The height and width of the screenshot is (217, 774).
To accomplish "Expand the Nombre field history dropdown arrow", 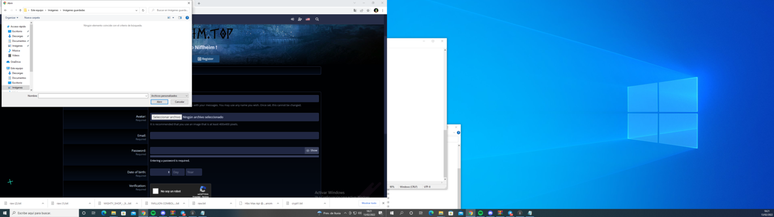I will (146, 96).
